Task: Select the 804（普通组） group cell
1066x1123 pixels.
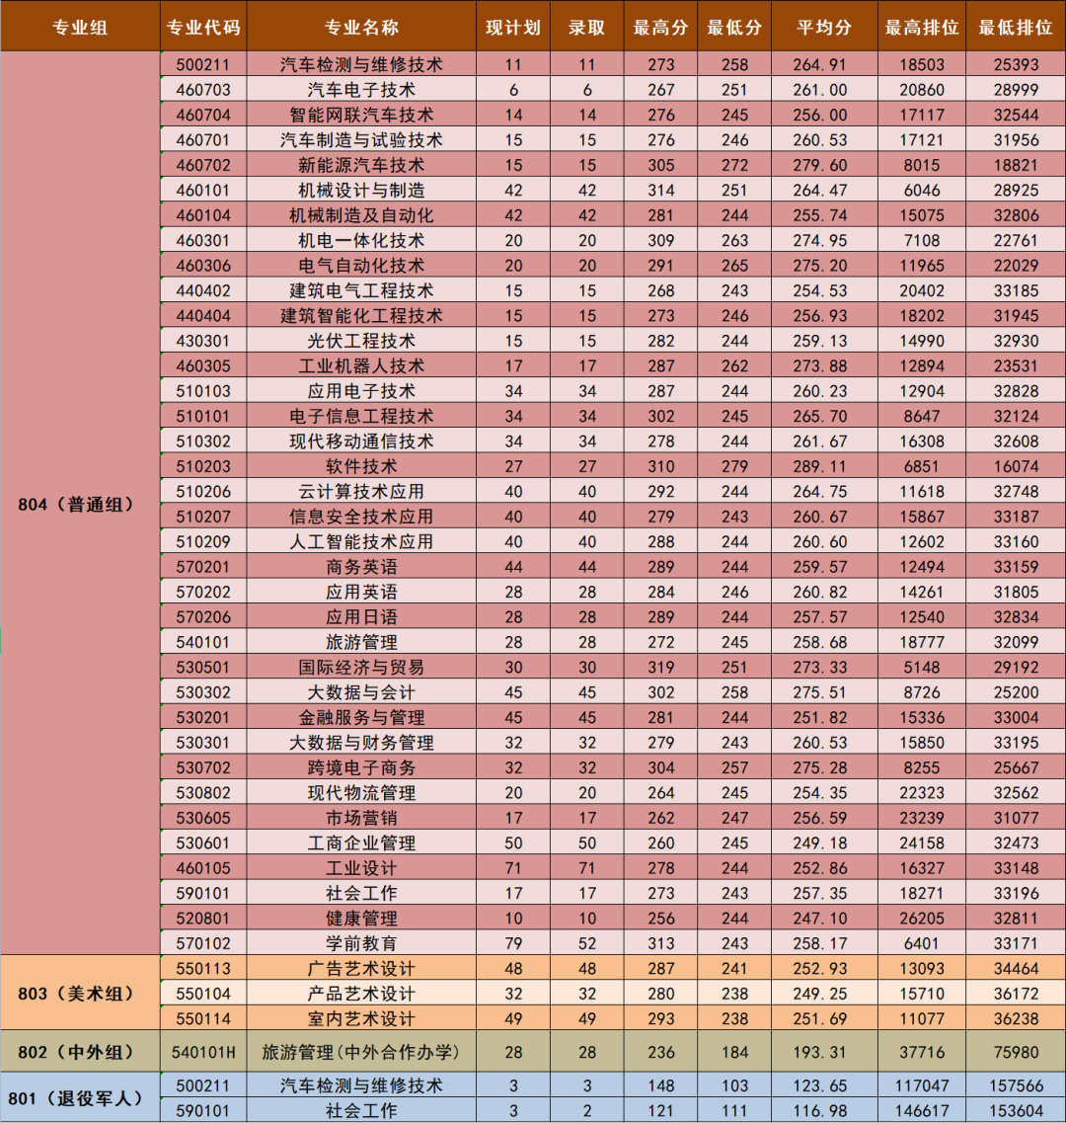Action: coord(80,504)
